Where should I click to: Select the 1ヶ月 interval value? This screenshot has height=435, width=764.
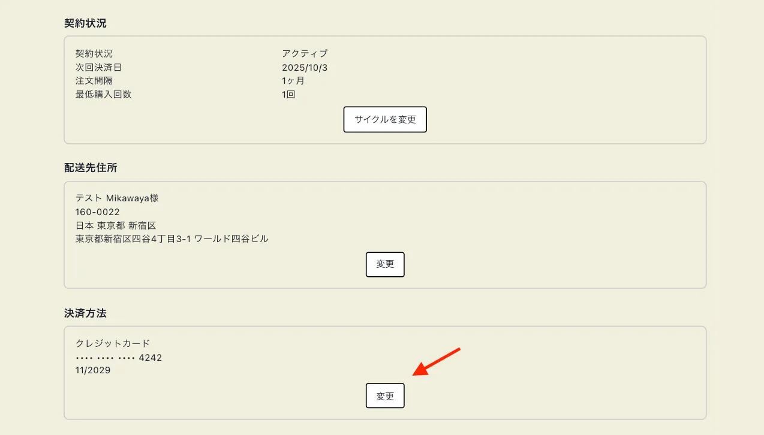point(293,80)
